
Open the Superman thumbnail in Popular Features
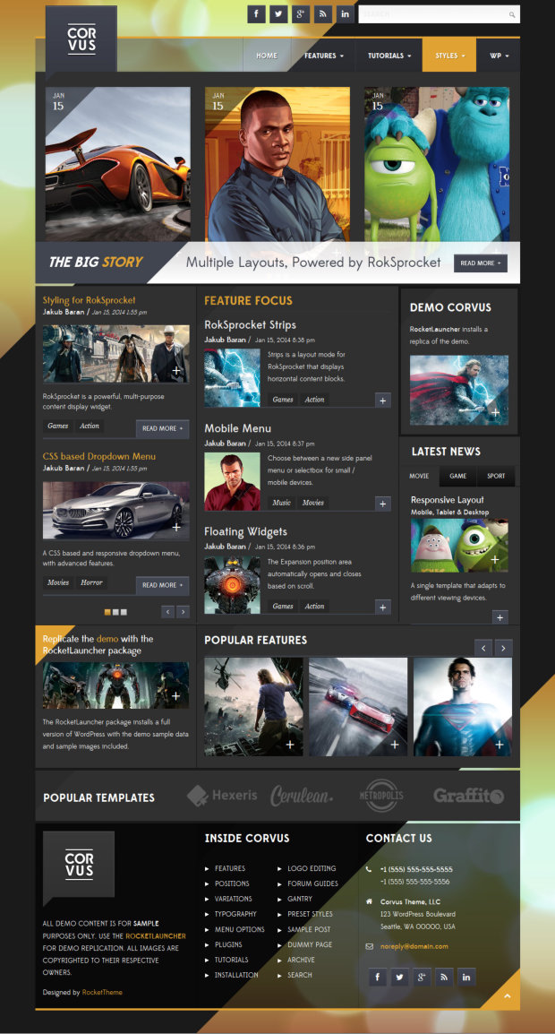click(463, 706)
